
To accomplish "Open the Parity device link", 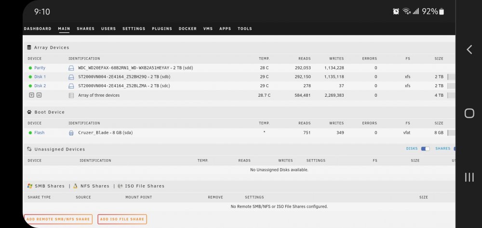I will [x=40, y=68].
